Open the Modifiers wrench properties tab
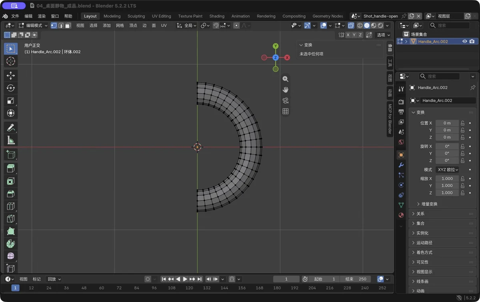The image size is (480, 302). [x=401, y=165]
